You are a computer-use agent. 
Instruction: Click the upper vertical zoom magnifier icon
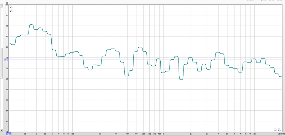11,7
